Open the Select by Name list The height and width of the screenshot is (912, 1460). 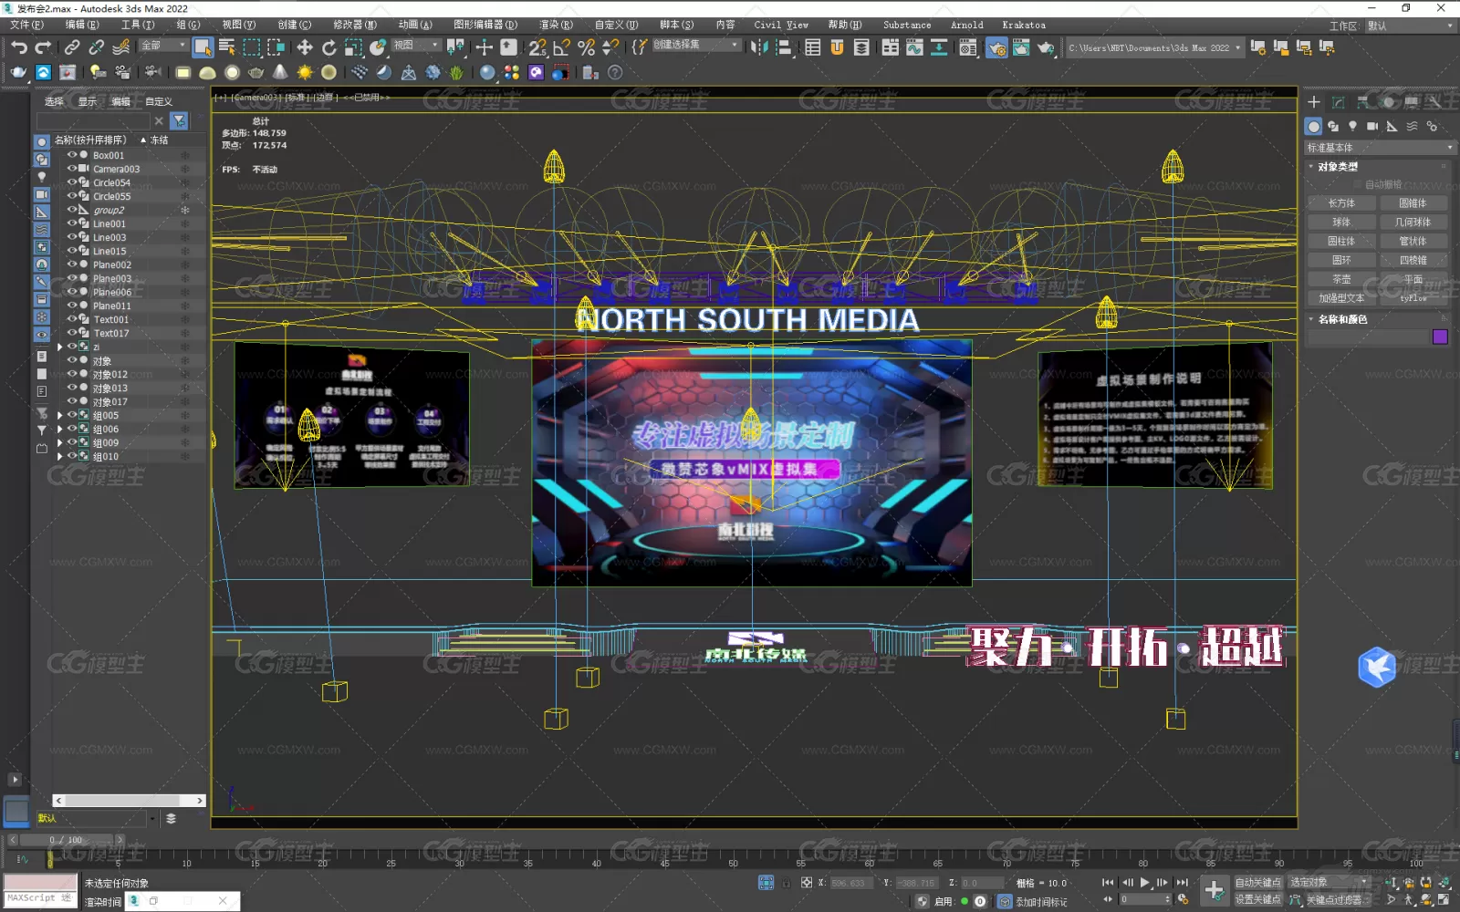(227, 47)
